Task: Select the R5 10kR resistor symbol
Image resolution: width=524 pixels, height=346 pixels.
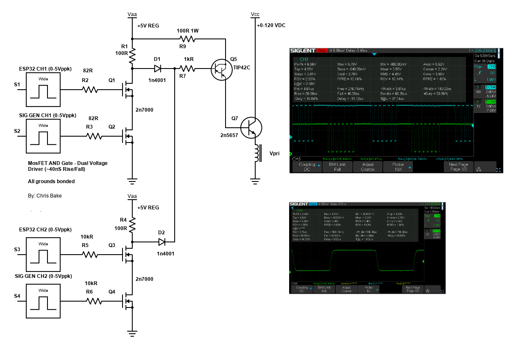Action: pyautogui.click(x=90, y=254)
